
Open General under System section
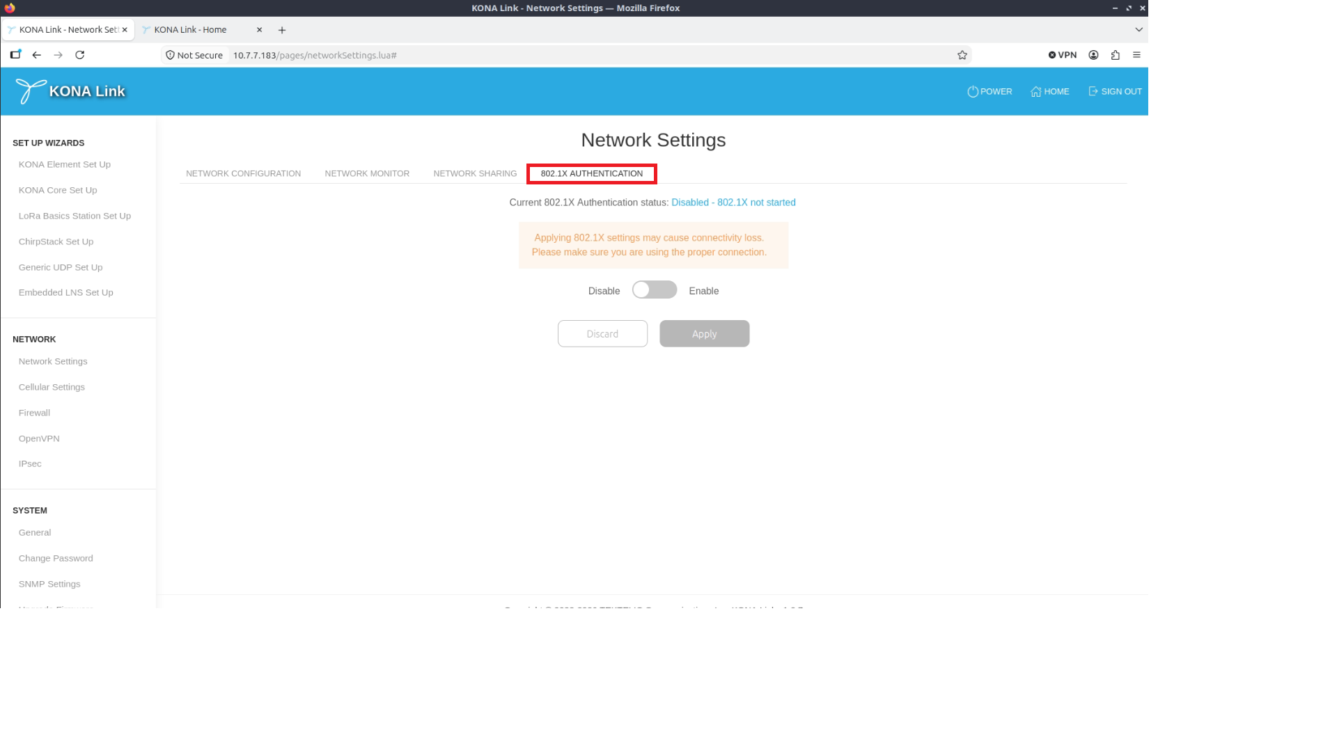(35, 532)
